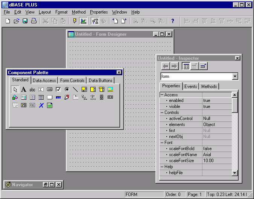Open the Method menu
Viewport: 254px width, 199px height.
coord(79,12)
